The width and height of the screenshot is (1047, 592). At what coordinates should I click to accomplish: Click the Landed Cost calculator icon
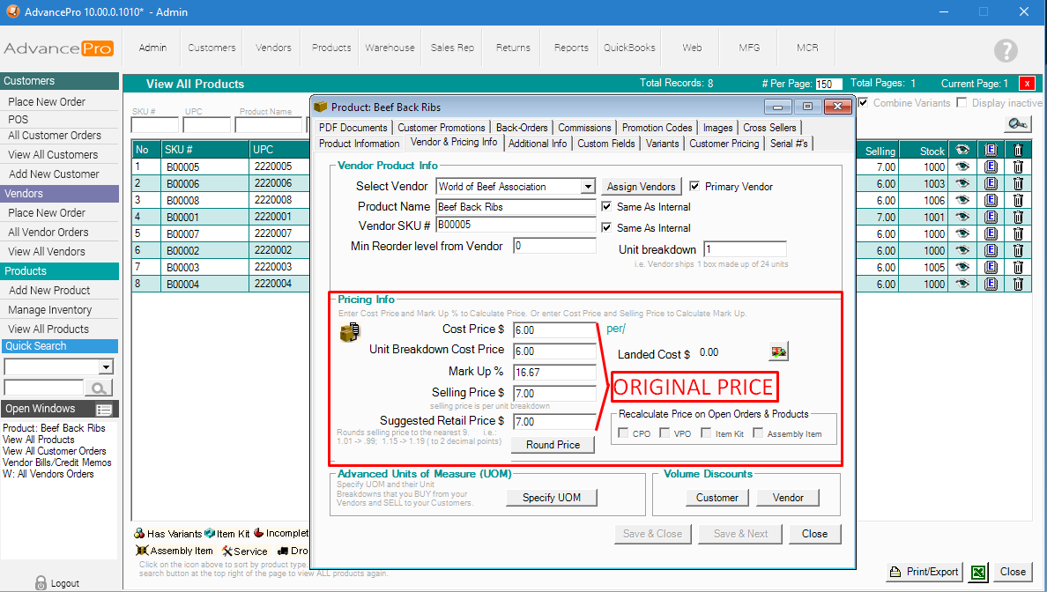click(x=778, y=352)
